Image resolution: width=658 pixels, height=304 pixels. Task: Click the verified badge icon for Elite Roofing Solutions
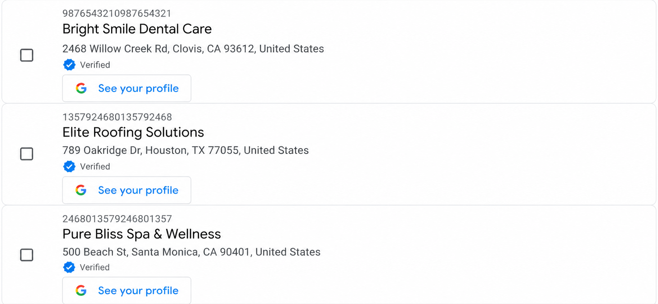click(69, 167)
